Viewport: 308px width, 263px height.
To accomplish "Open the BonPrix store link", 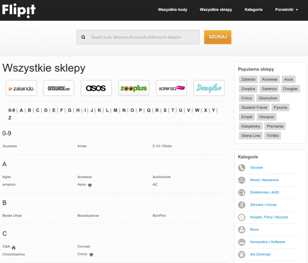I will (x=159, y=216).
